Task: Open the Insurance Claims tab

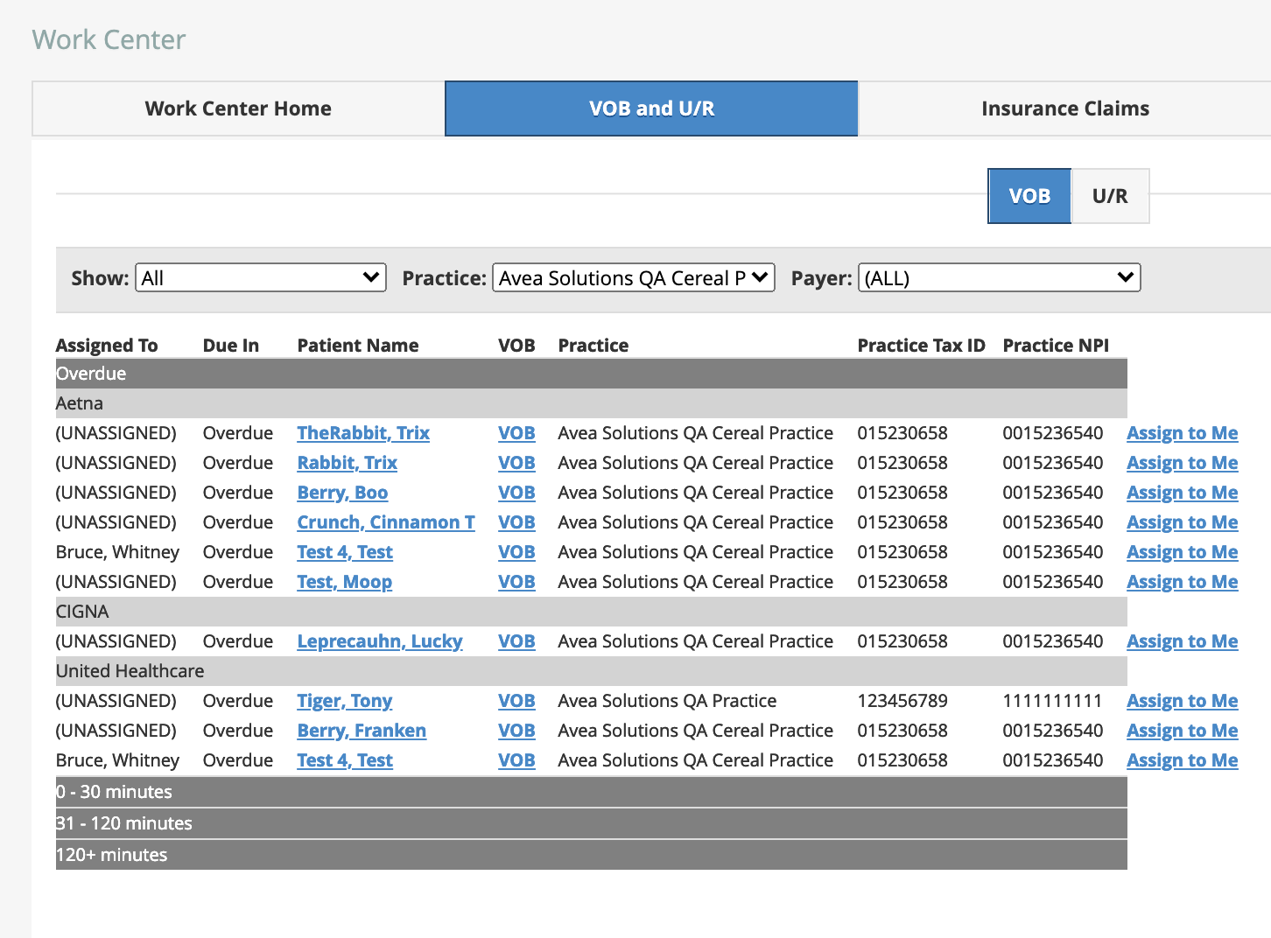Action: point(1064,108)
